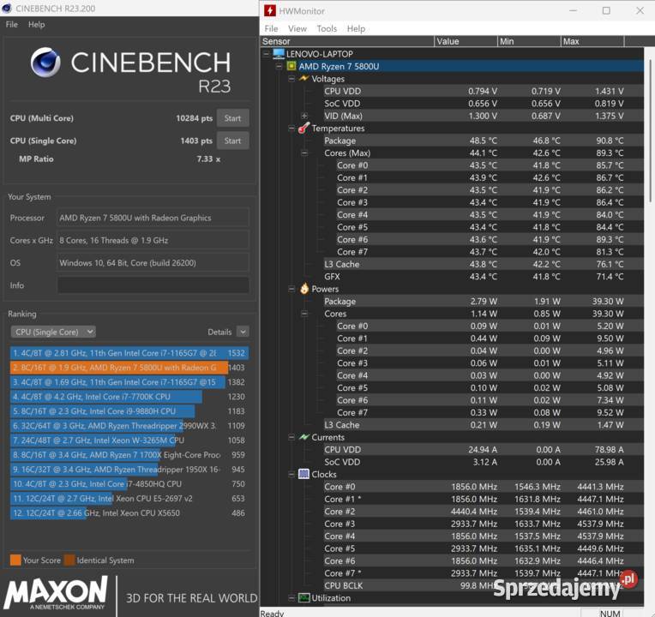
Task: Click the Cinebench R23 sphere logo
Action: click(x=45, y=63)
